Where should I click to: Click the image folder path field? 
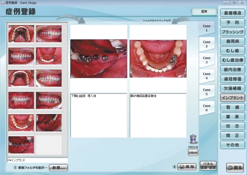(x=37, y=160)
